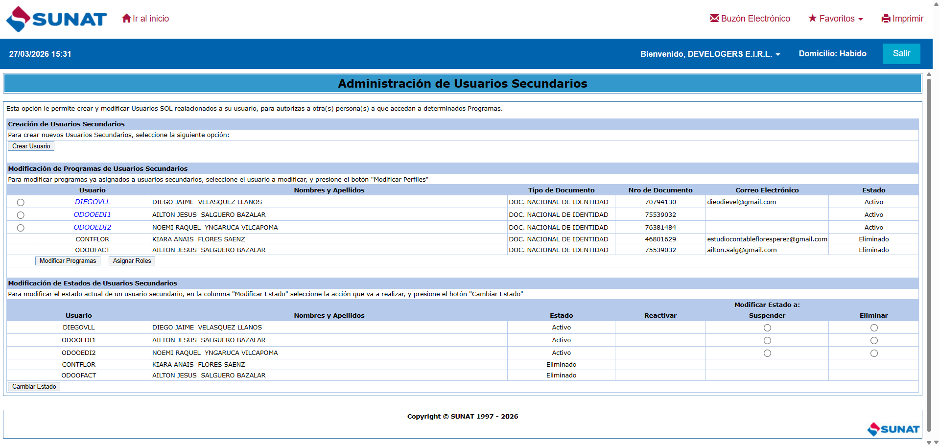
Task: Click the home icon beside Ir al inicio
Action: (x=126, y=19)
